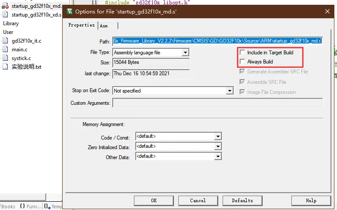Select the User group in project tree
This screenshot has height=210, width=337.
8,32
